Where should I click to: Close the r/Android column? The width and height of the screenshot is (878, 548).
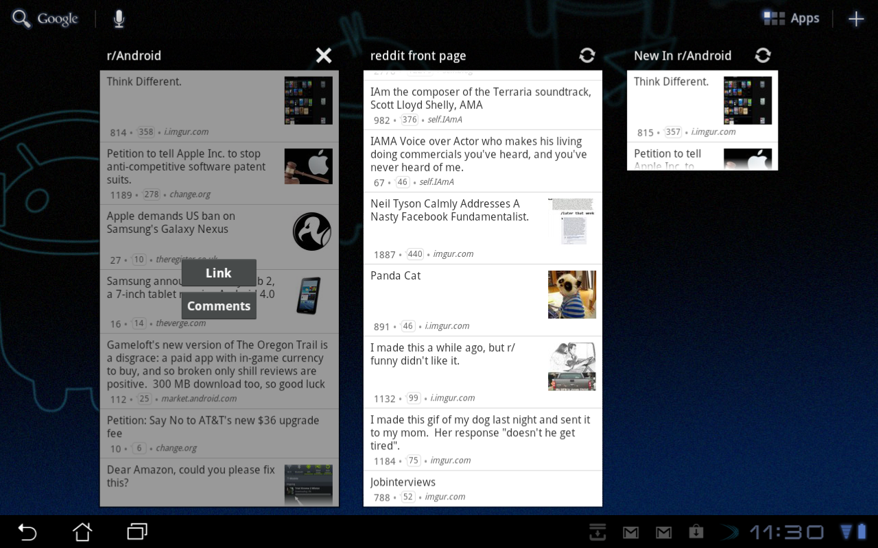(323, 55)
